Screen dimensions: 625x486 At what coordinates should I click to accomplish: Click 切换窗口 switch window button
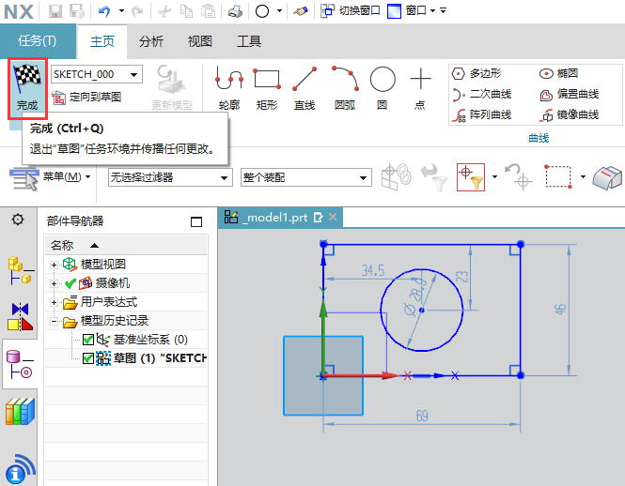point(351,10)
